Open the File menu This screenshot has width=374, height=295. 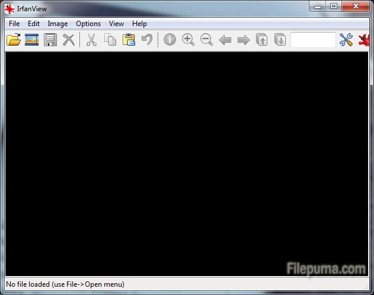click(x=14, y=24)
